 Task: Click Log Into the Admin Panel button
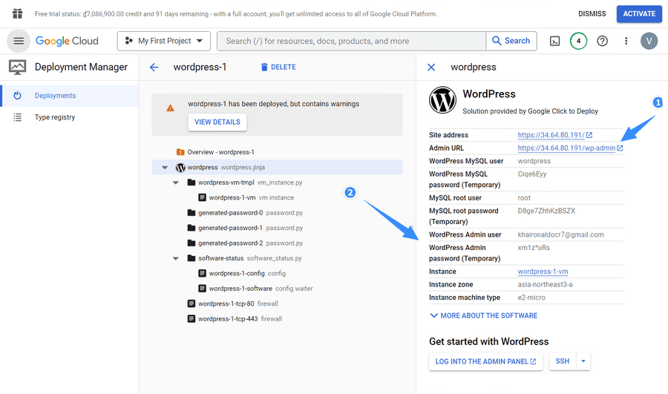tap(485, 361)
